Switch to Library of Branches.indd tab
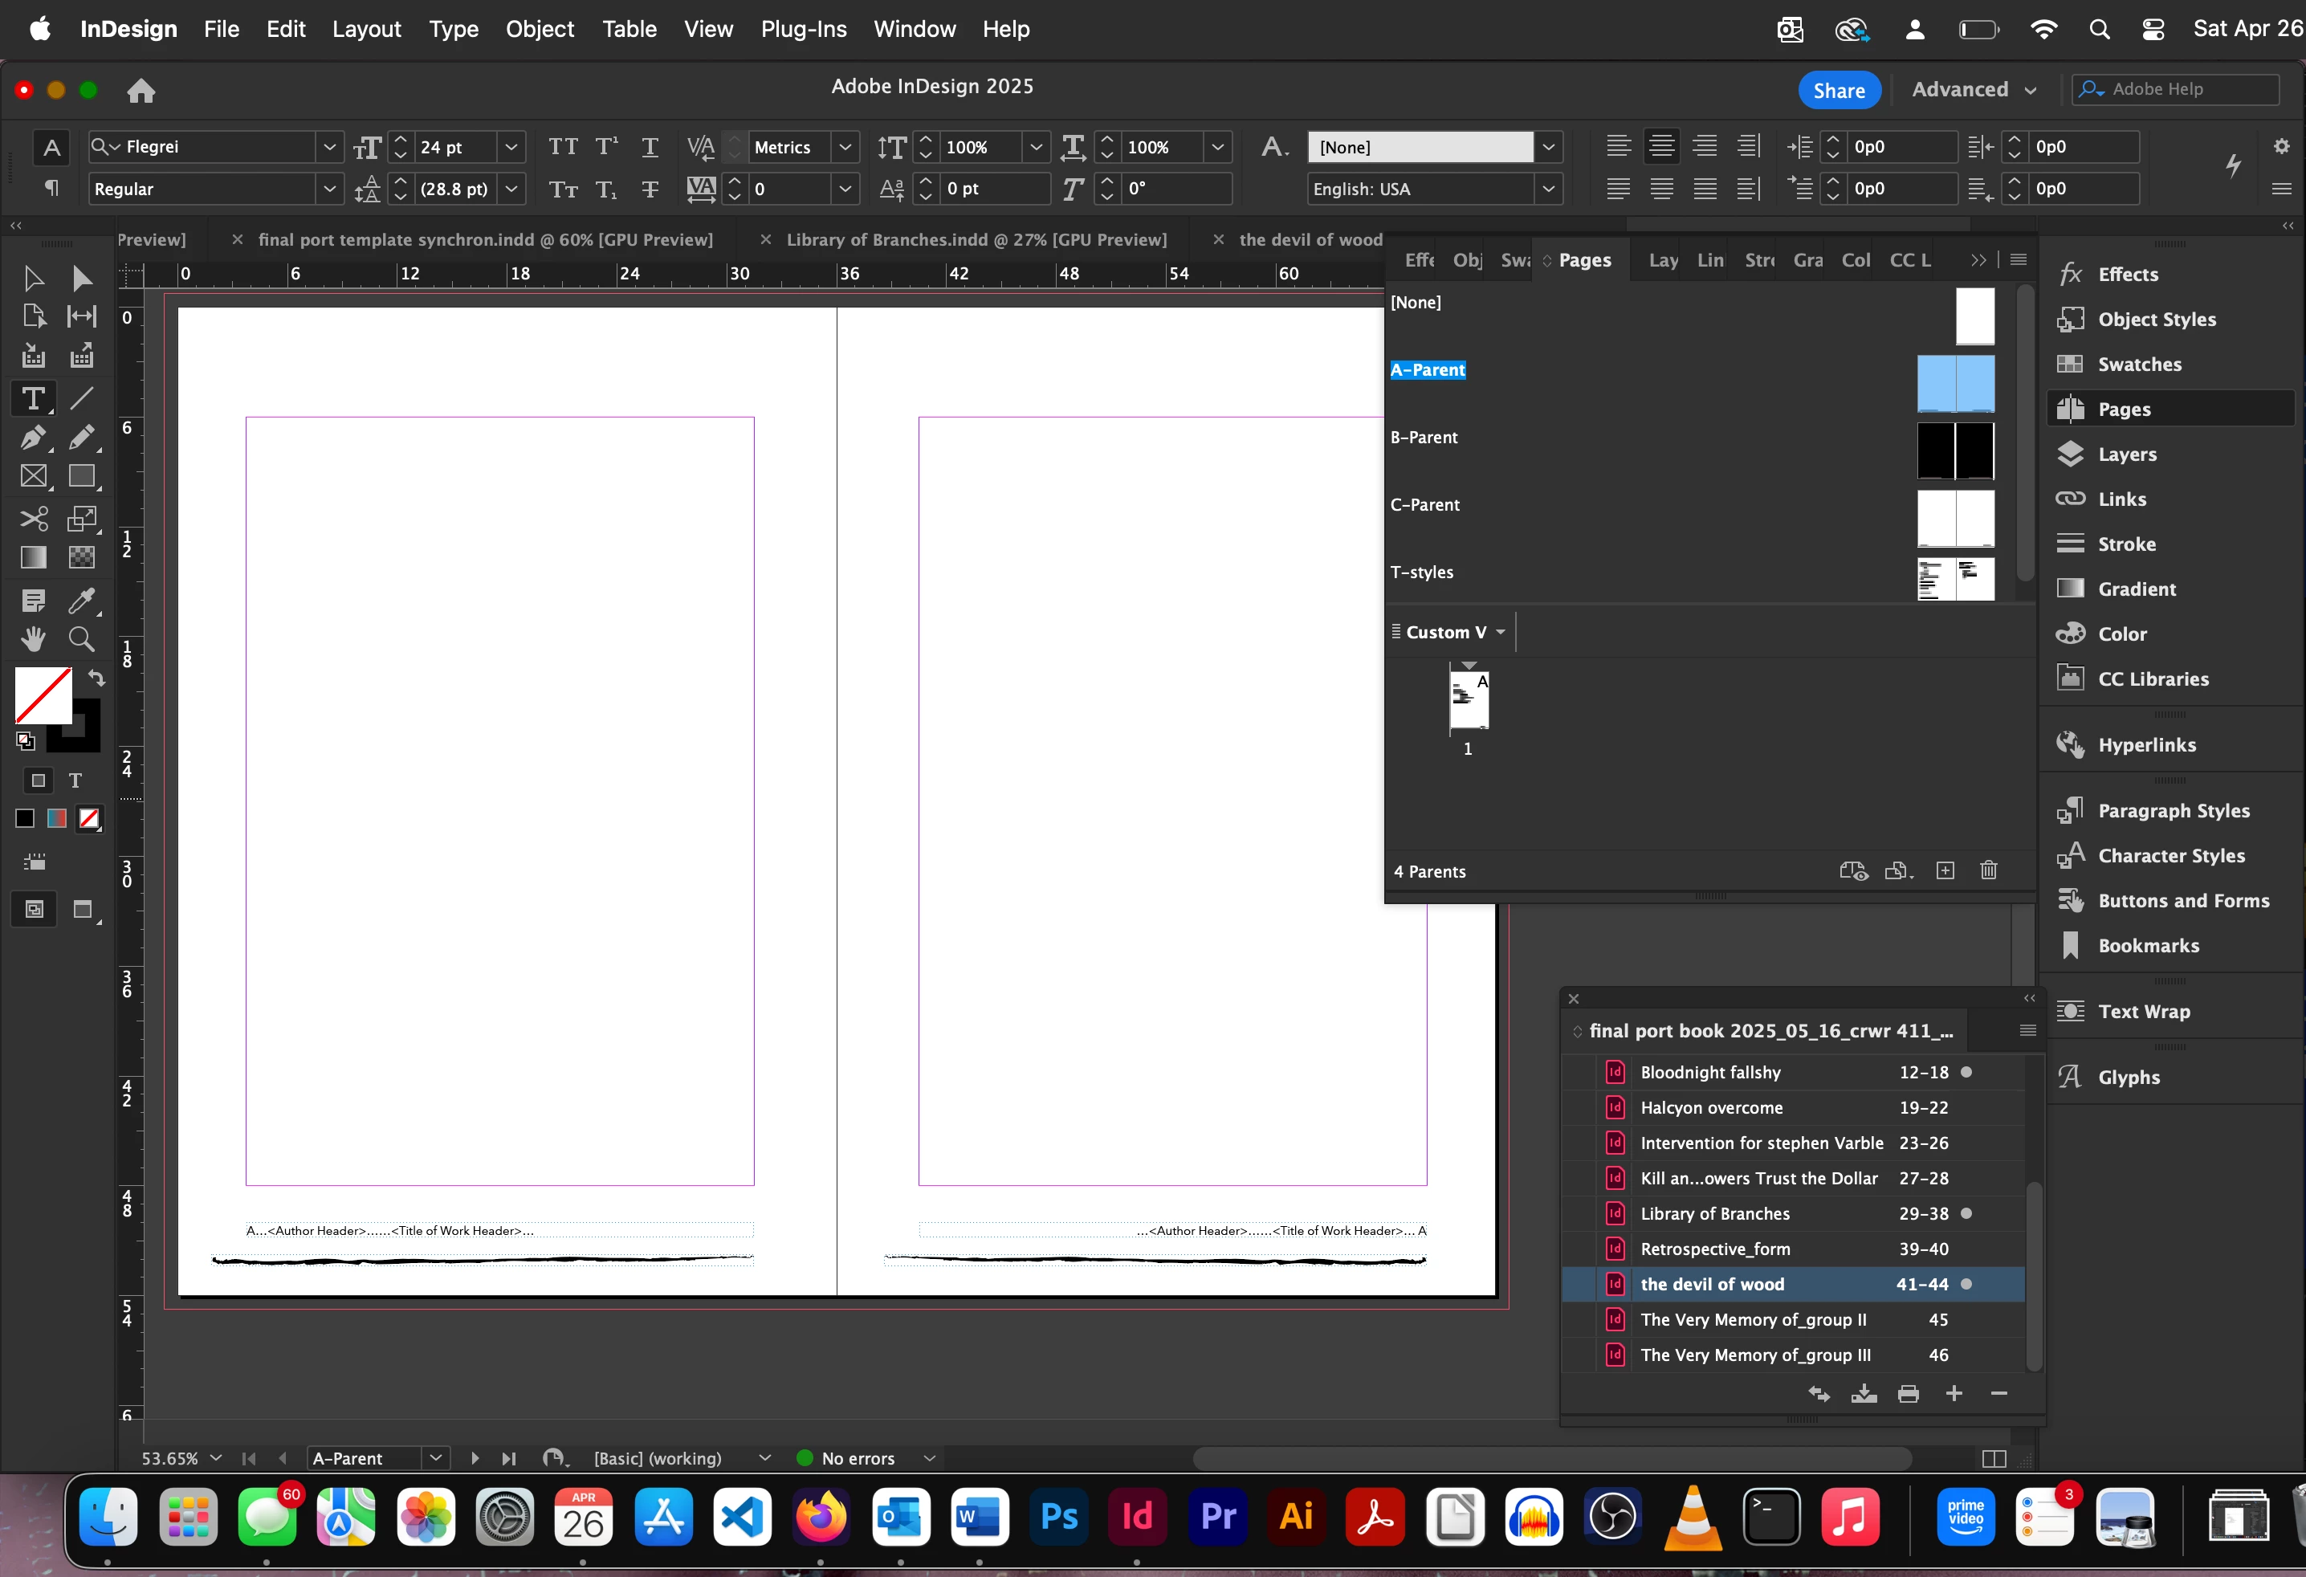Screen dimensions: 2306x1577 click(976, 239)
